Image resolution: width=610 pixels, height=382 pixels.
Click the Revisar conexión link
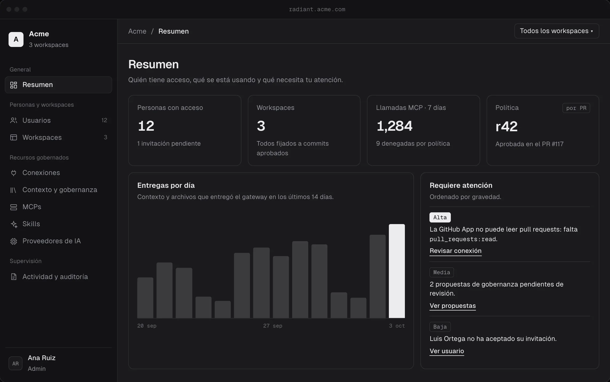pos(455,251)
